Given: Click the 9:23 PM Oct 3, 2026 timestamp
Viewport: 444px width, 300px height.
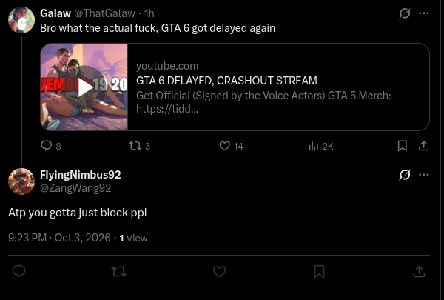Looking at the screenshot, I should click(x=59, y=238).
